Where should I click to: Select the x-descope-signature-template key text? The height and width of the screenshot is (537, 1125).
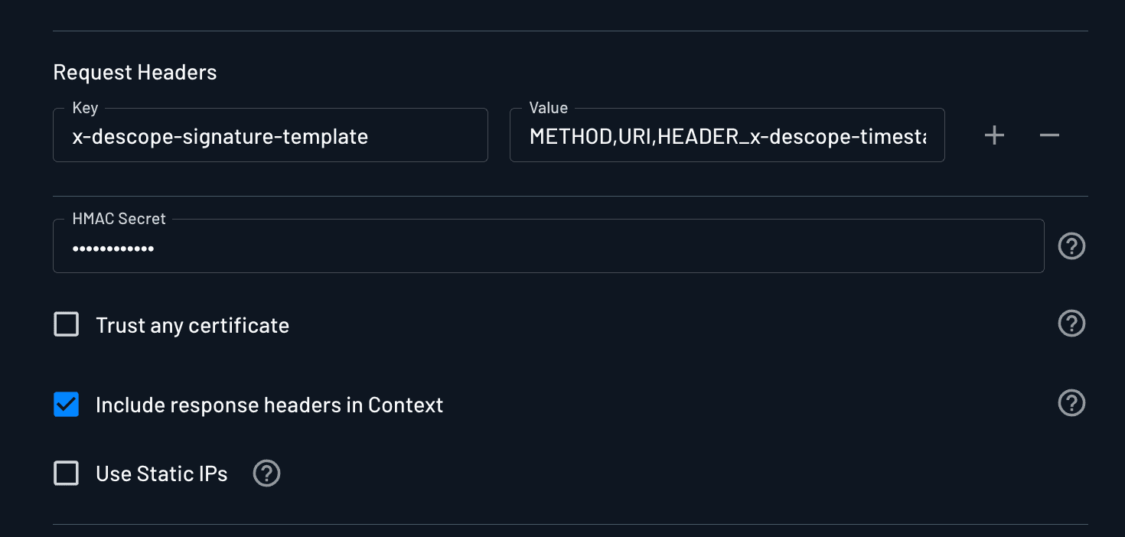(220, 135)
